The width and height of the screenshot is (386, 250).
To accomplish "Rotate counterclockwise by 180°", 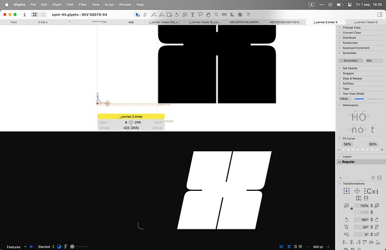I will 346,219.
